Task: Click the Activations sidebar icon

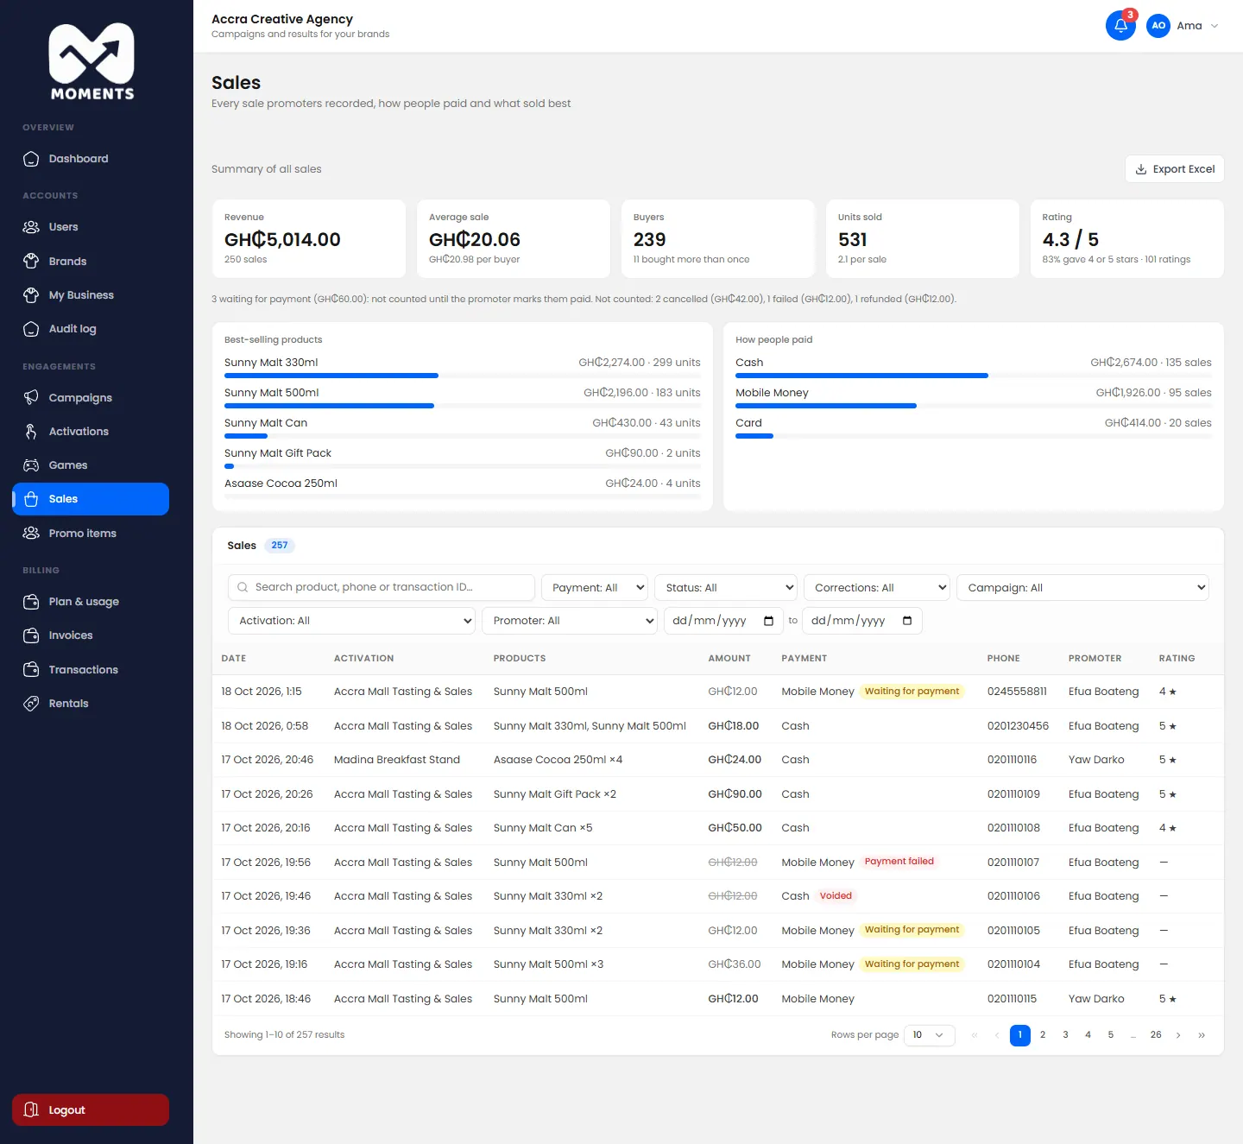Action: 31,432
